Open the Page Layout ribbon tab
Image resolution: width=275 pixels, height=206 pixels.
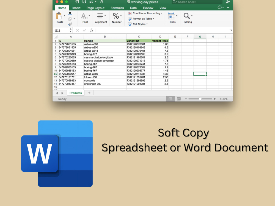pyautogui.click(x=95, y=8)
